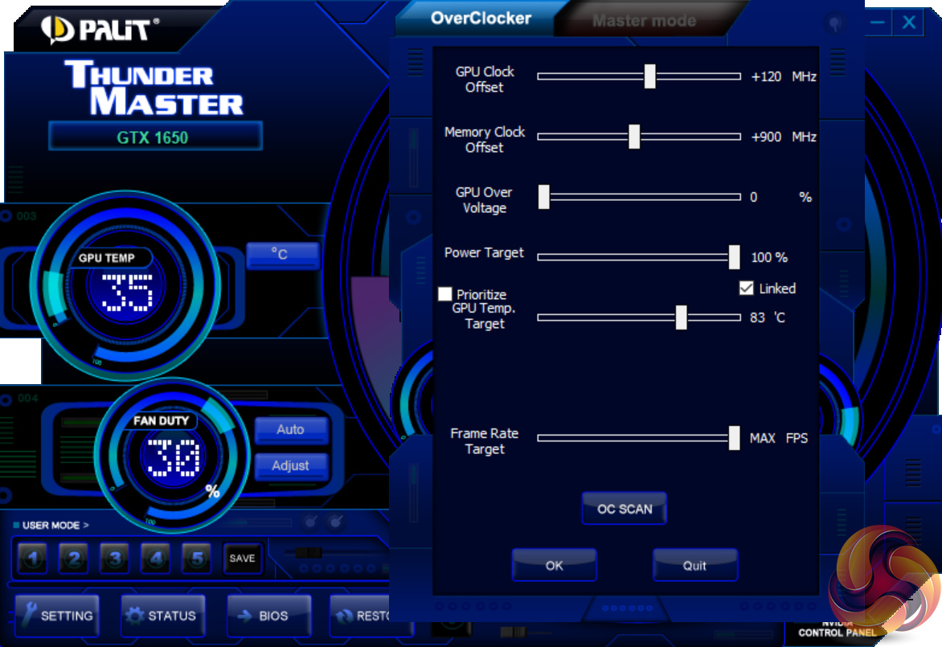
Task: Adjust the Power Target slider handle
Action: (x=734, y=256)
